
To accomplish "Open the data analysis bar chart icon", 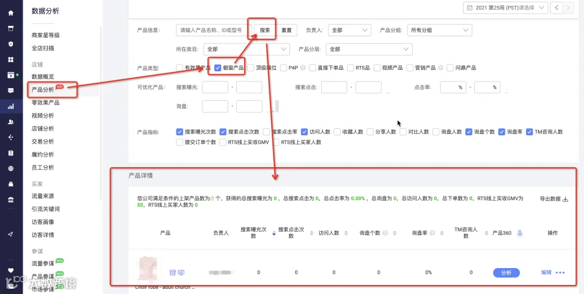I will pos(11,106).
